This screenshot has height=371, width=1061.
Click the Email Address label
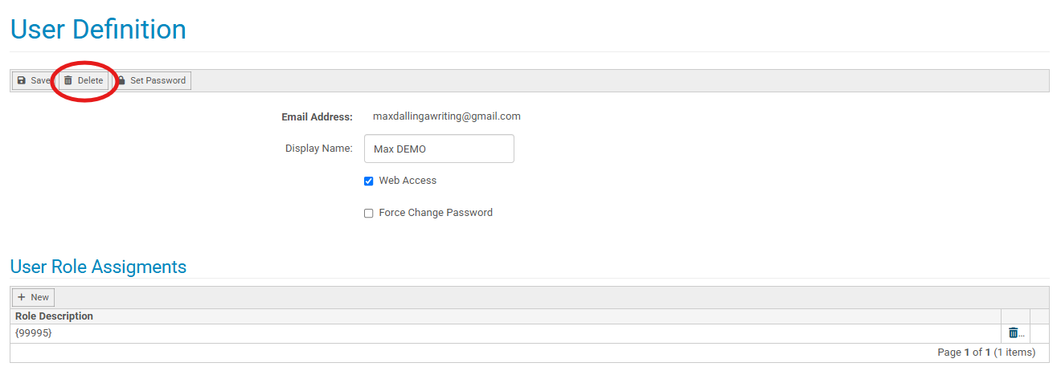317,117
